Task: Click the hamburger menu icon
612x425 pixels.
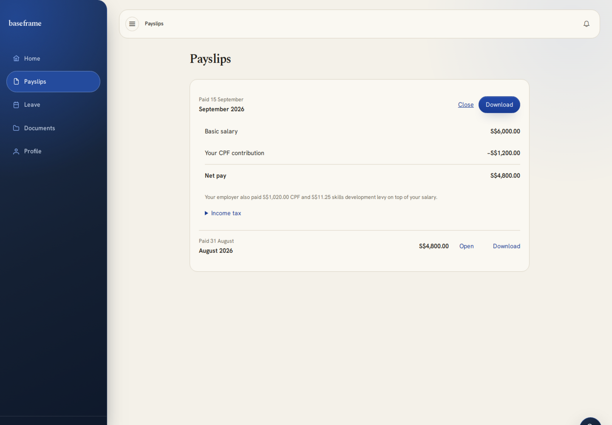Action: 132,24
